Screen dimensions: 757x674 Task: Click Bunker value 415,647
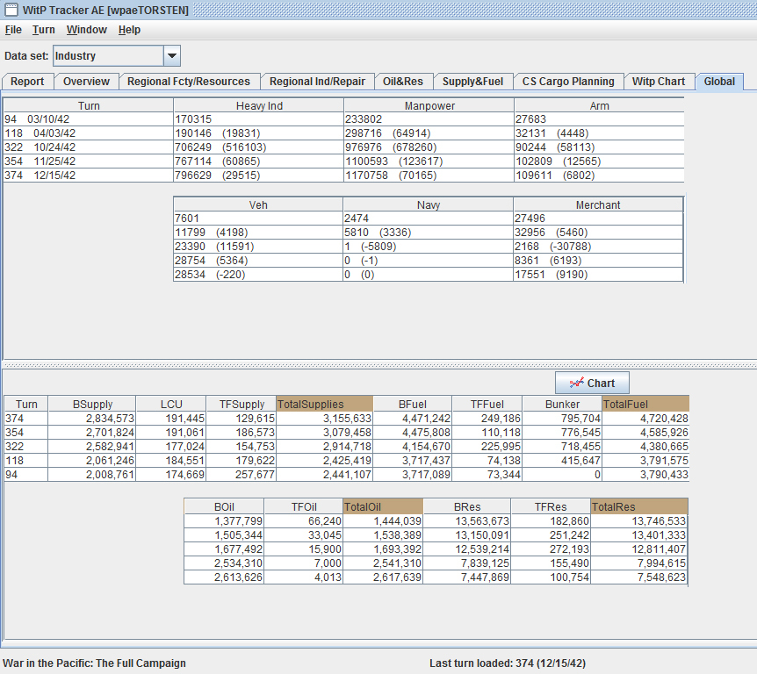[562, 460]
